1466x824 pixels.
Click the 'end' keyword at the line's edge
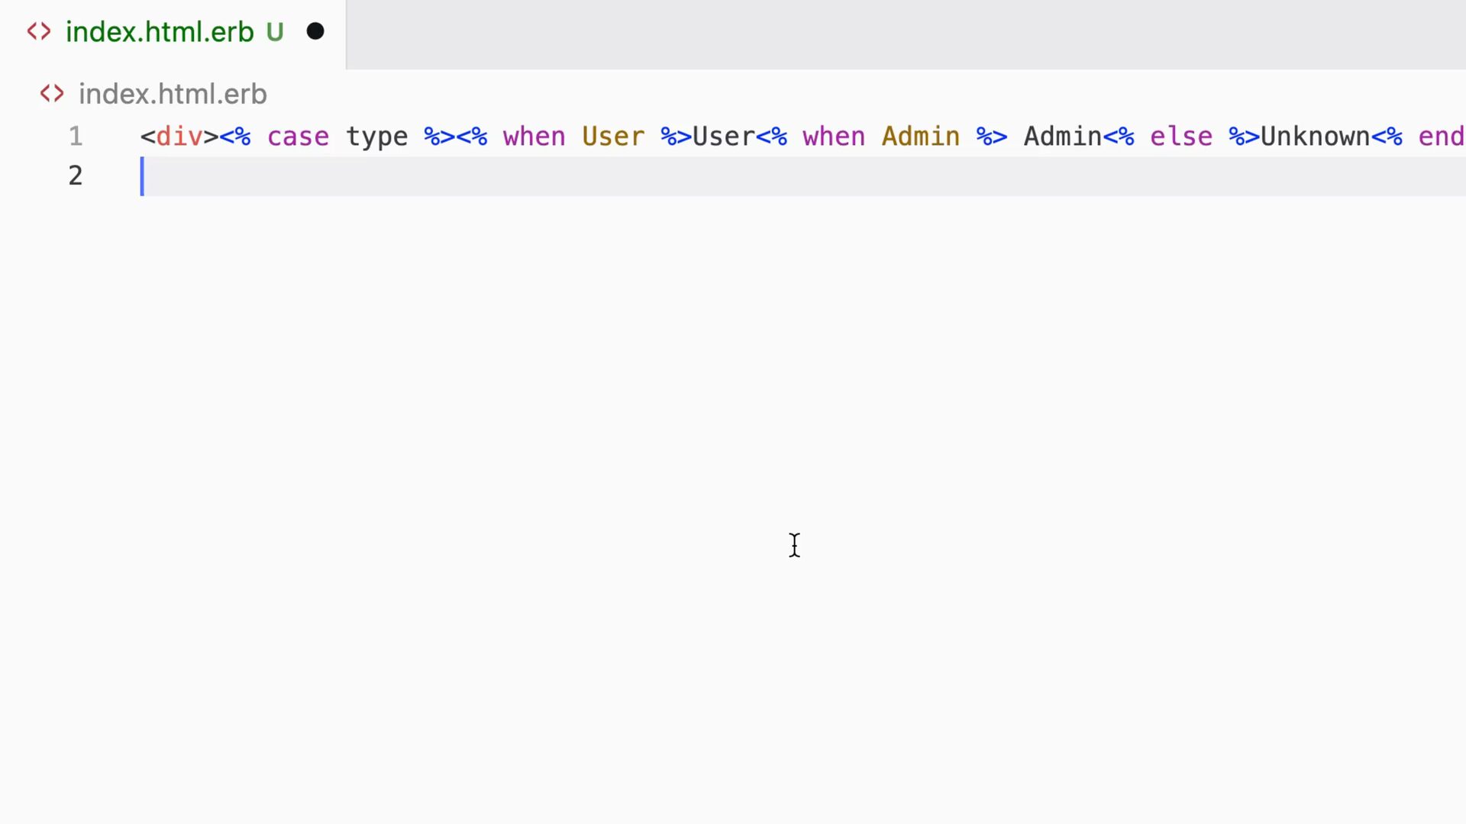[x=1441, y=137]
